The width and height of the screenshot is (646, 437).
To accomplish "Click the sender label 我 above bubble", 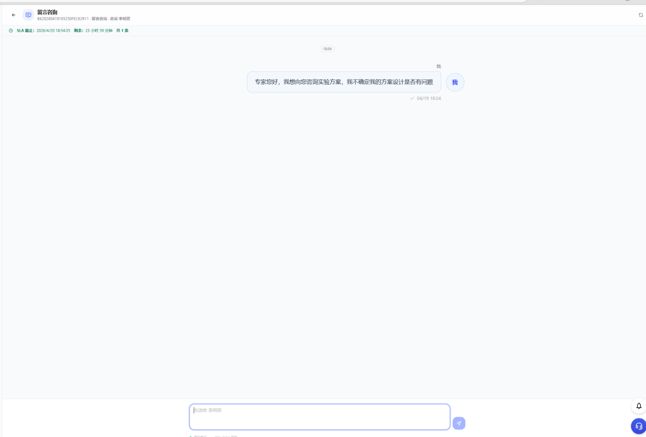I will (x=438, y=66).
